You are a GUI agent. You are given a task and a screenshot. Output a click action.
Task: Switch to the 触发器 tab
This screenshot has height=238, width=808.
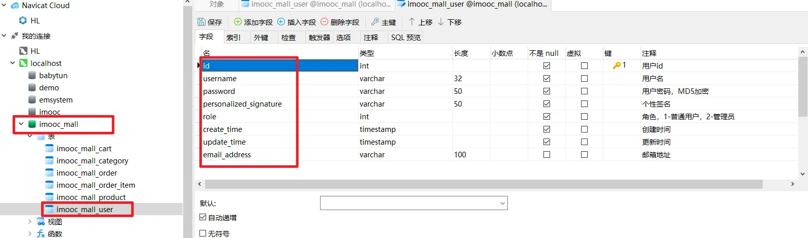(319, 38)
